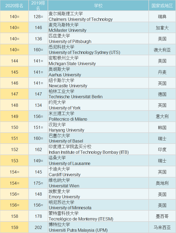Click 2020 rank 153 cell
The height and width of the screenshot is (233, 176).
click(x=14, y=161)
